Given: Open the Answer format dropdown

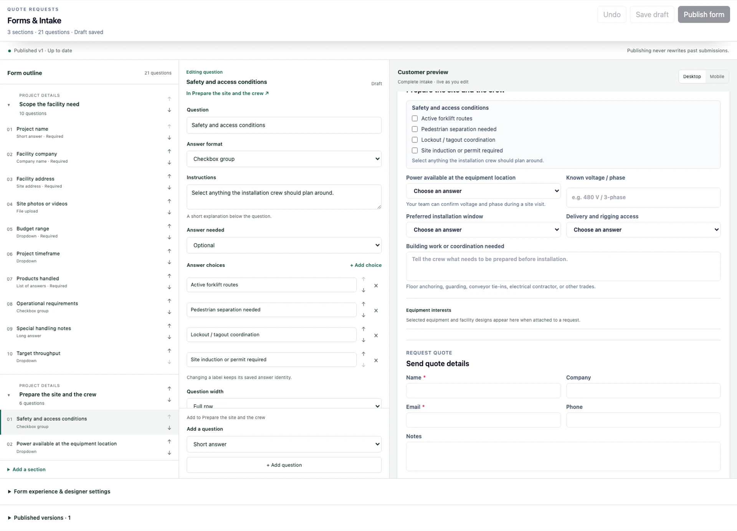Looking at the screenshot, I should 284,159.
